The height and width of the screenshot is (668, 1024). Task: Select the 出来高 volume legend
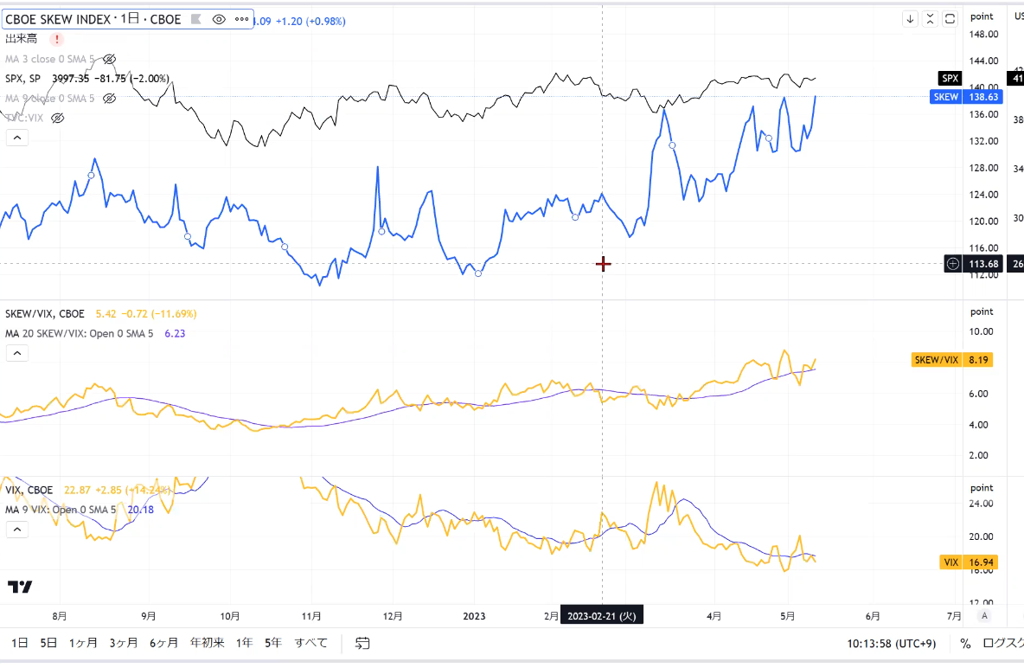pos(22,39)
